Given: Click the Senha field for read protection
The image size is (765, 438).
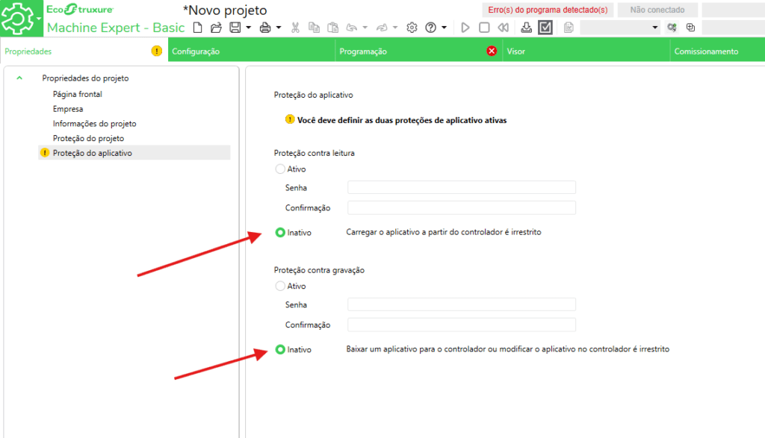Looking at the screenshot, I should [x=462, y=187].
